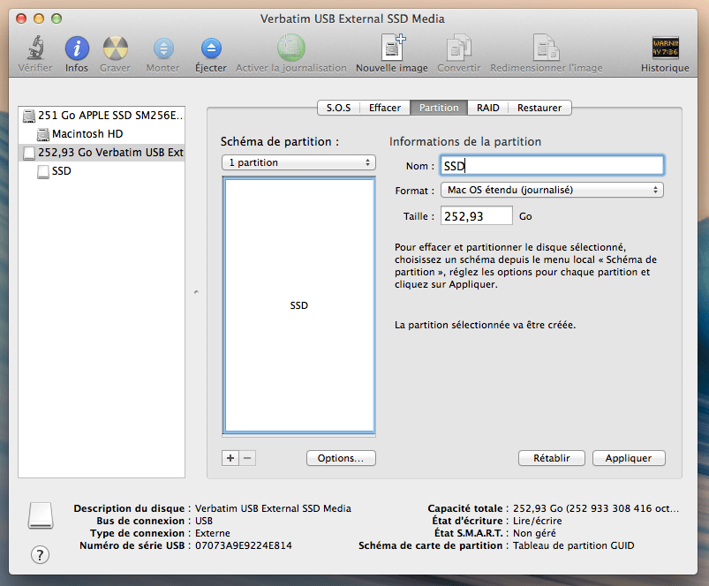Click the Rétablir button
Image resolution: width=709 pixels, height=586 pixels.
click(552, 458)
